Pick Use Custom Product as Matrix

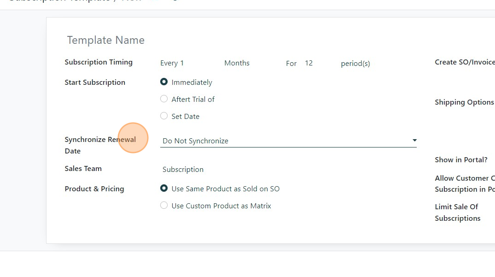[164, 206]
